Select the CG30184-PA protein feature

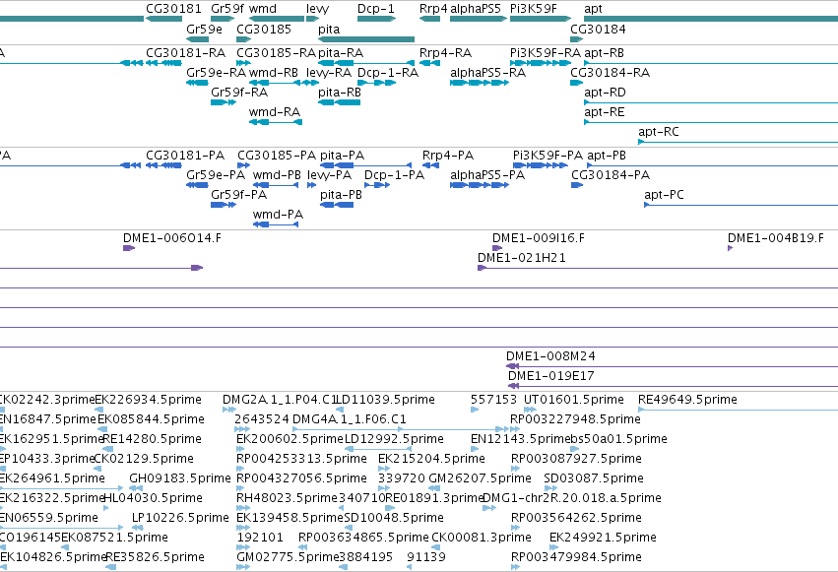coord(577,185)
